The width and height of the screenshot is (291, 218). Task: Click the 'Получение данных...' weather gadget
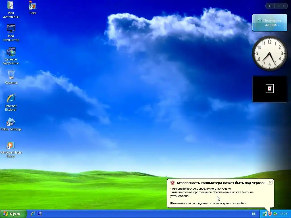pyautogui.click(x=270, y=23)
